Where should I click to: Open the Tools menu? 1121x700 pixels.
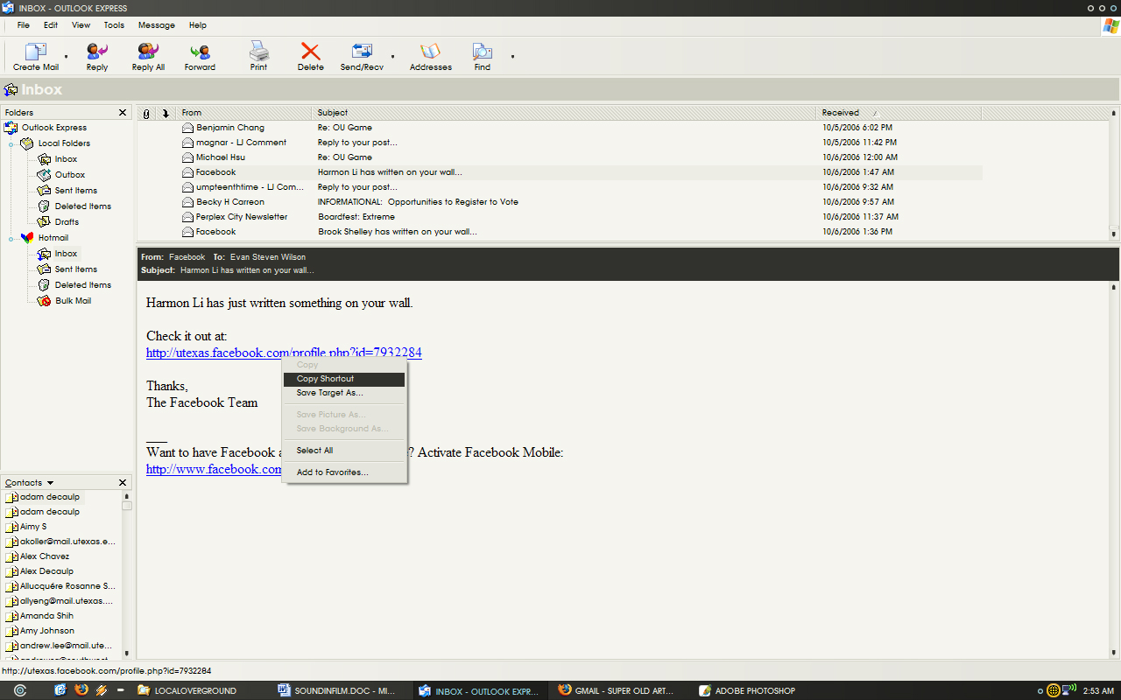tap(114, 25)
